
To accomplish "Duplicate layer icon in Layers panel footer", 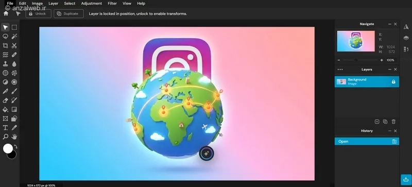I will click(385, 122).
